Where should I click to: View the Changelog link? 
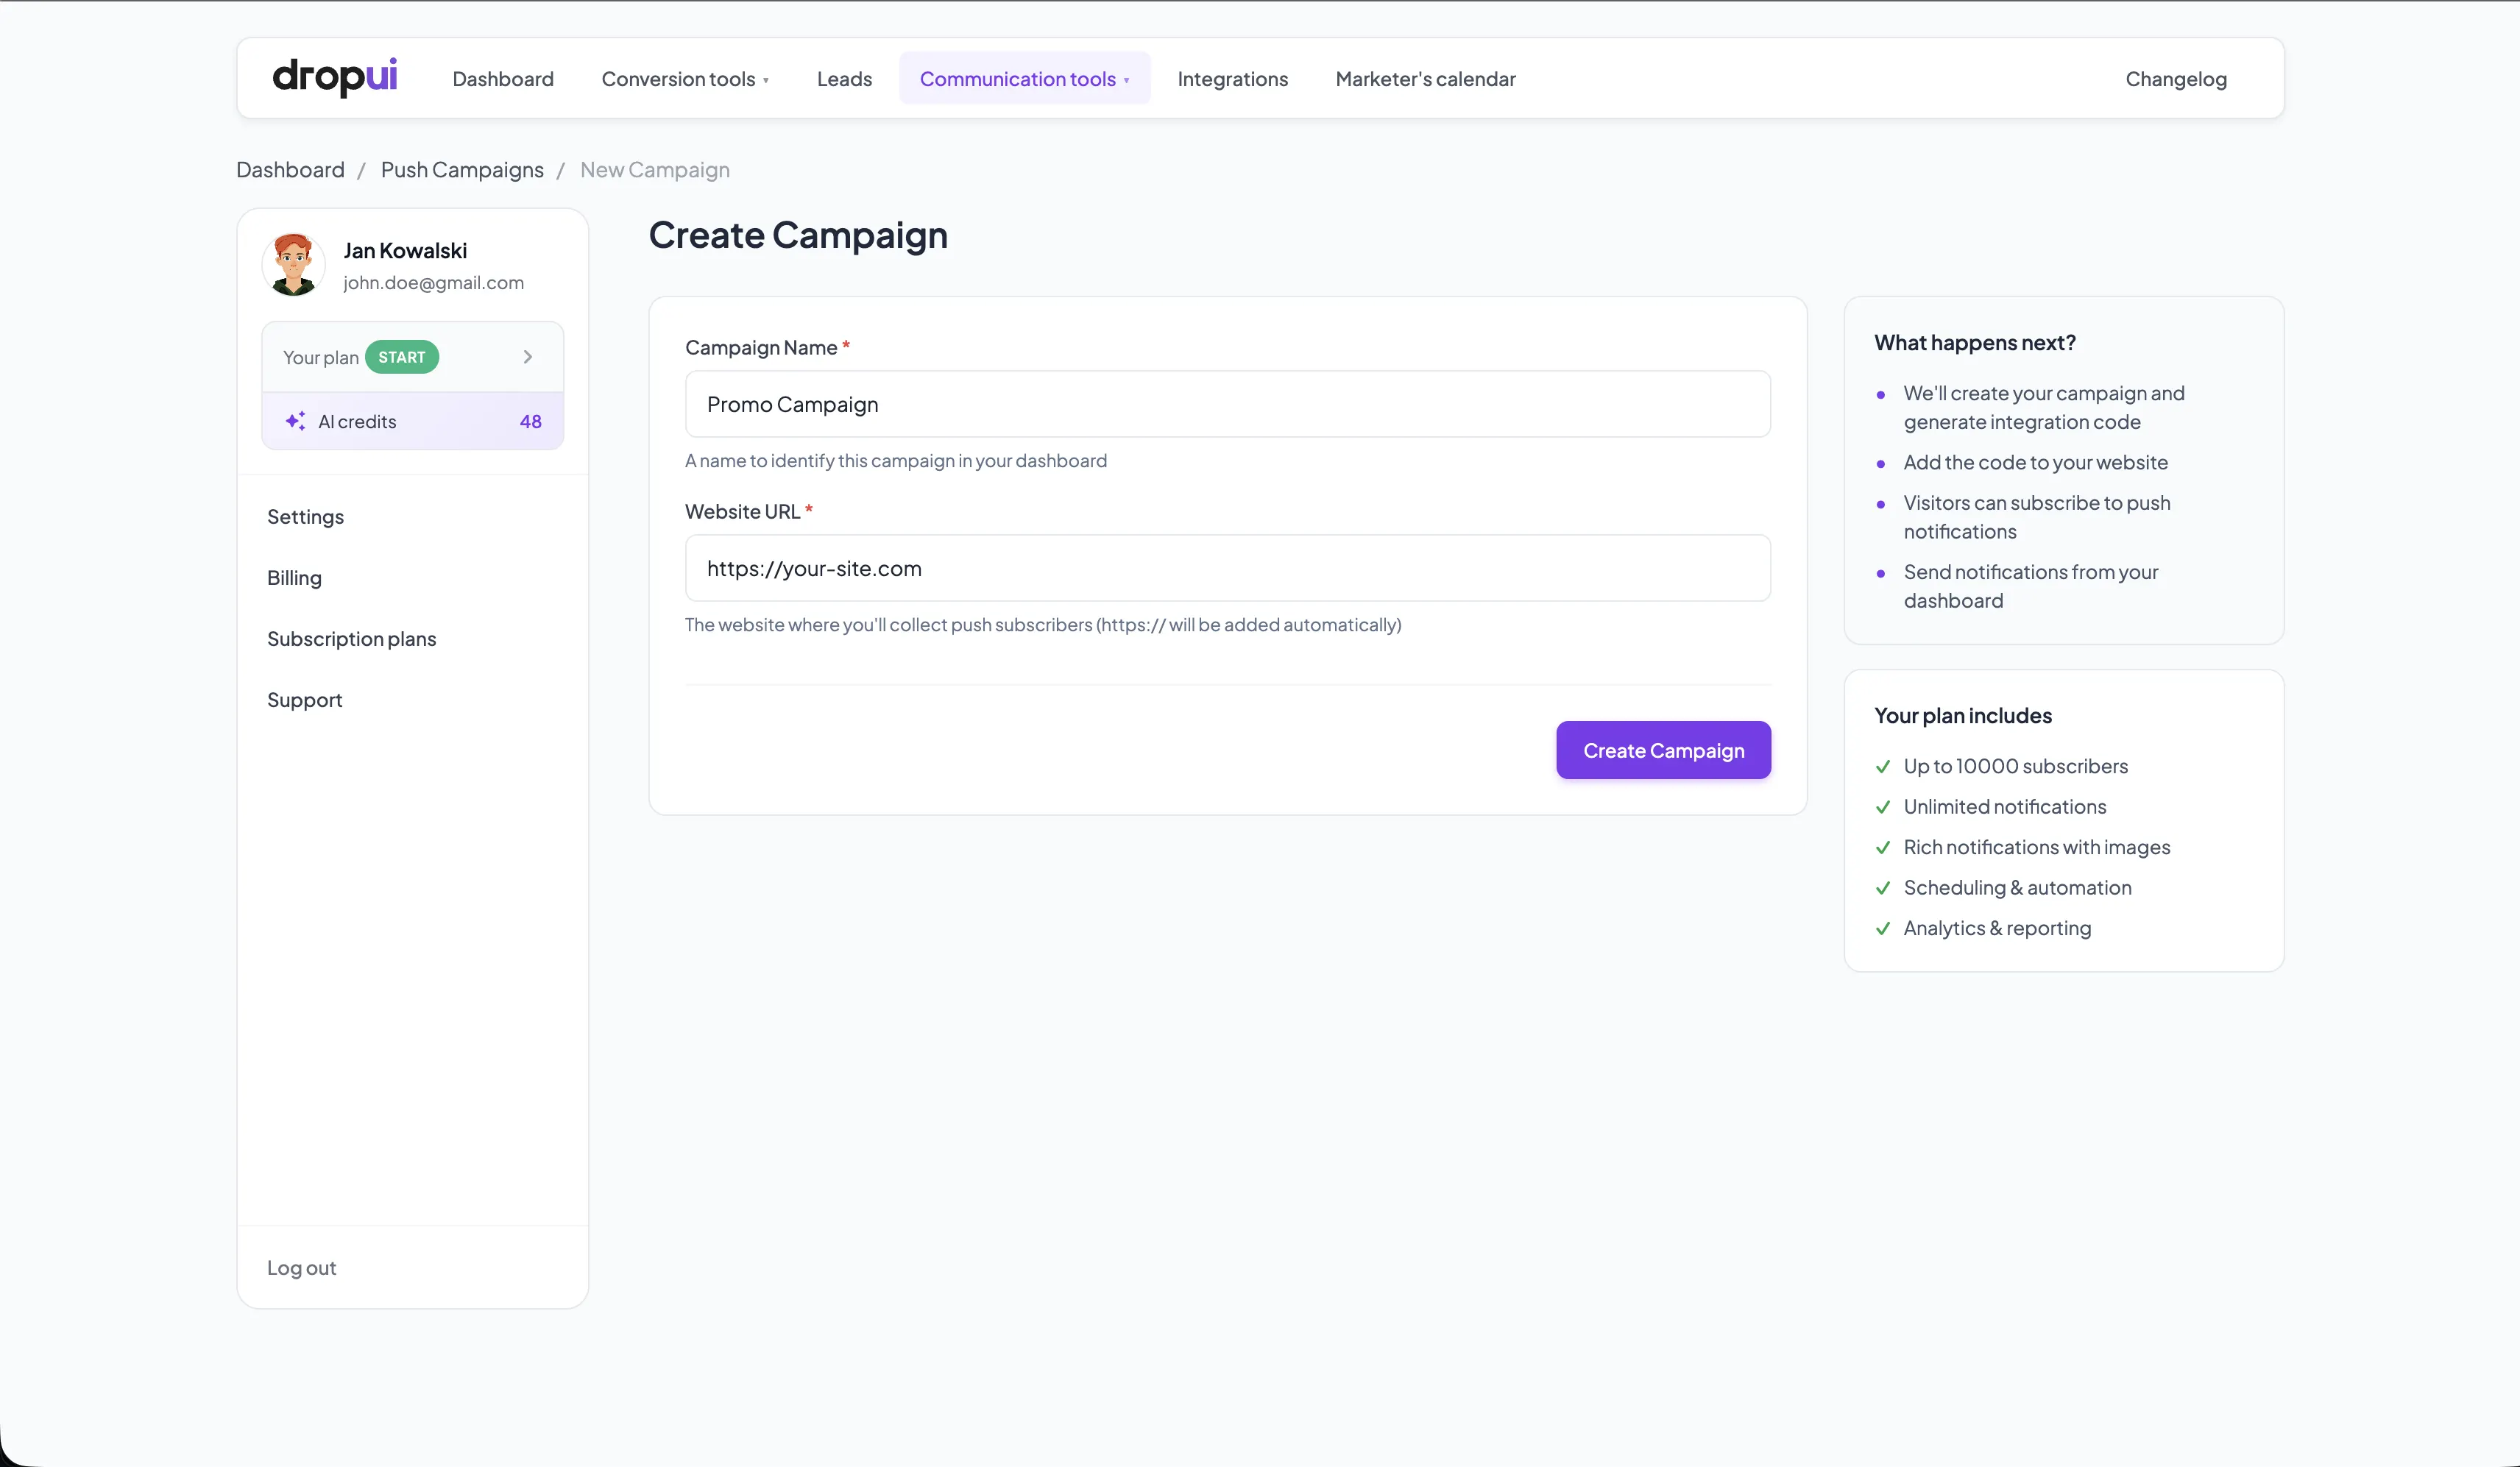2175,79
